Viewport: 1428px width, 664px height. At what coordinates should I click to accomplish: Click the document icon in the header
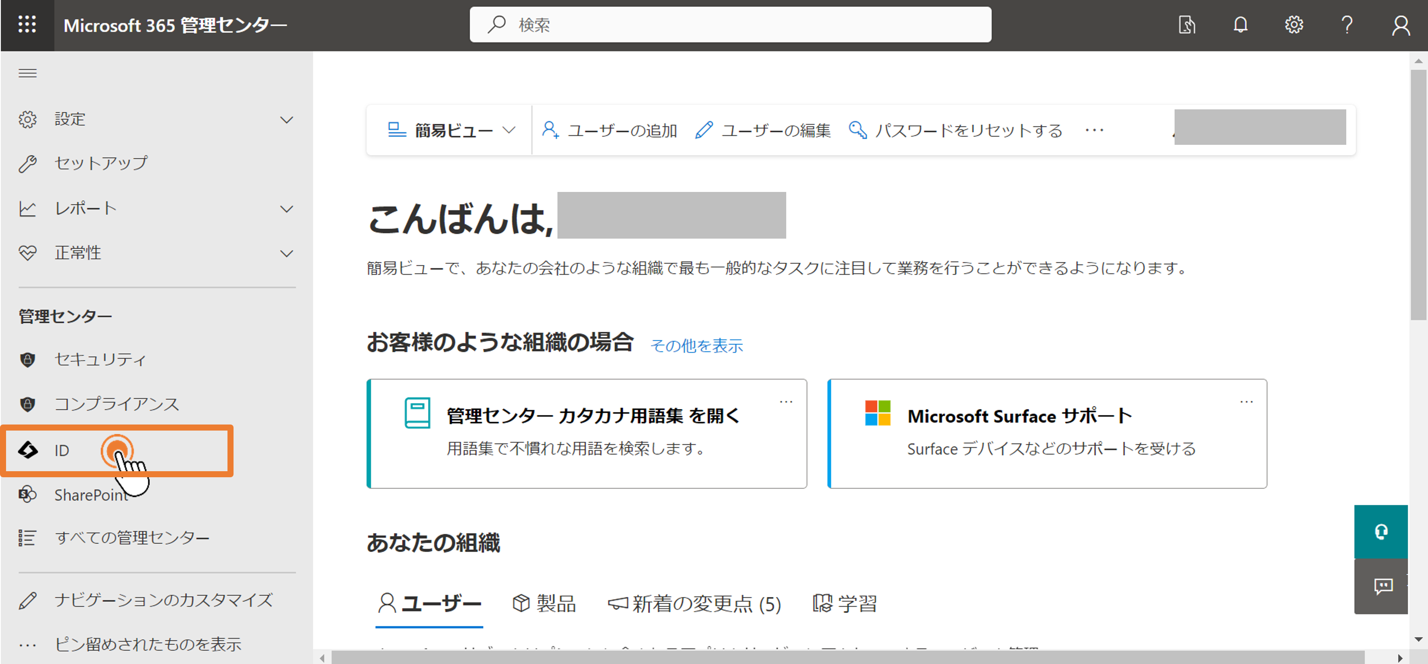coord(1186,25)
